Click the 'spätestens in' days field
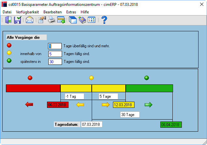 click(x=55, y=62)
